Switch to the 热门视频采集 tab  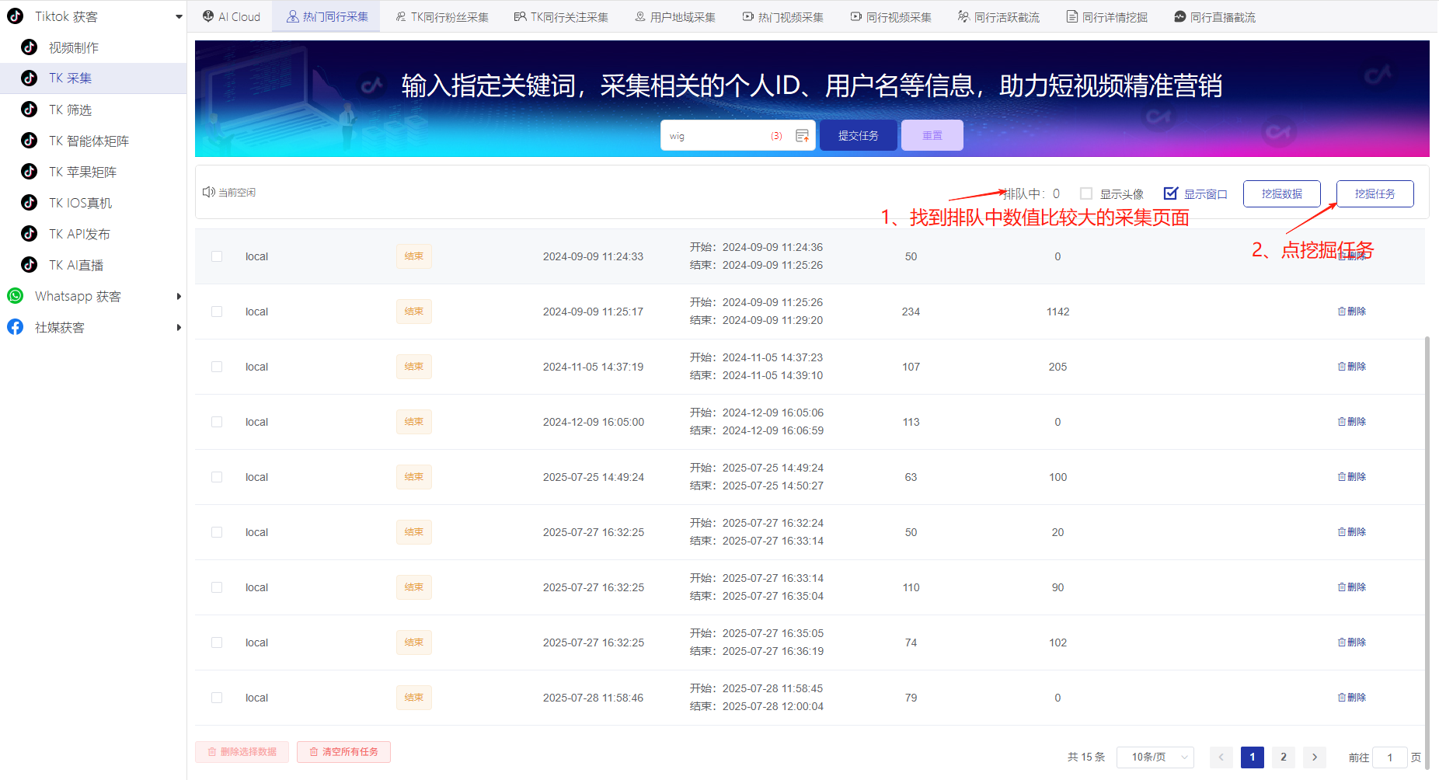(x=782, y=16)
